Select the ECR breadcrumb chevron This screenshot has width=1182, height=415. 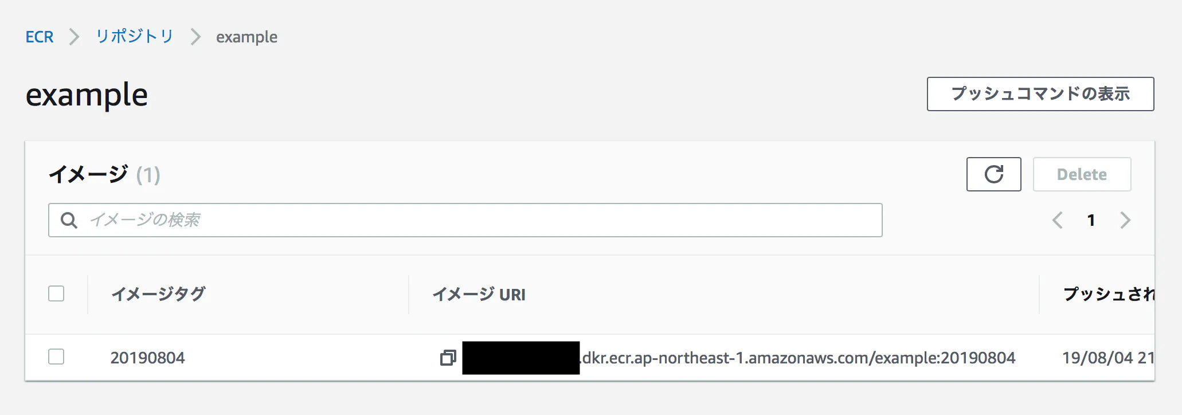[74, 37]
